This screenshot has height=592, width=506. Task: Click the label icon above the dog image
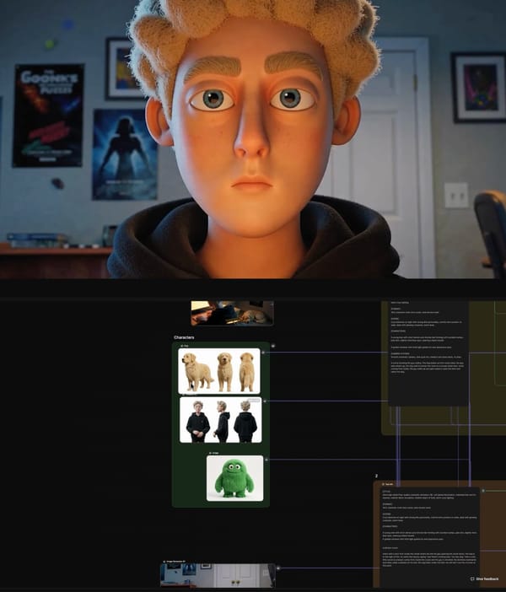click(182, 346)
